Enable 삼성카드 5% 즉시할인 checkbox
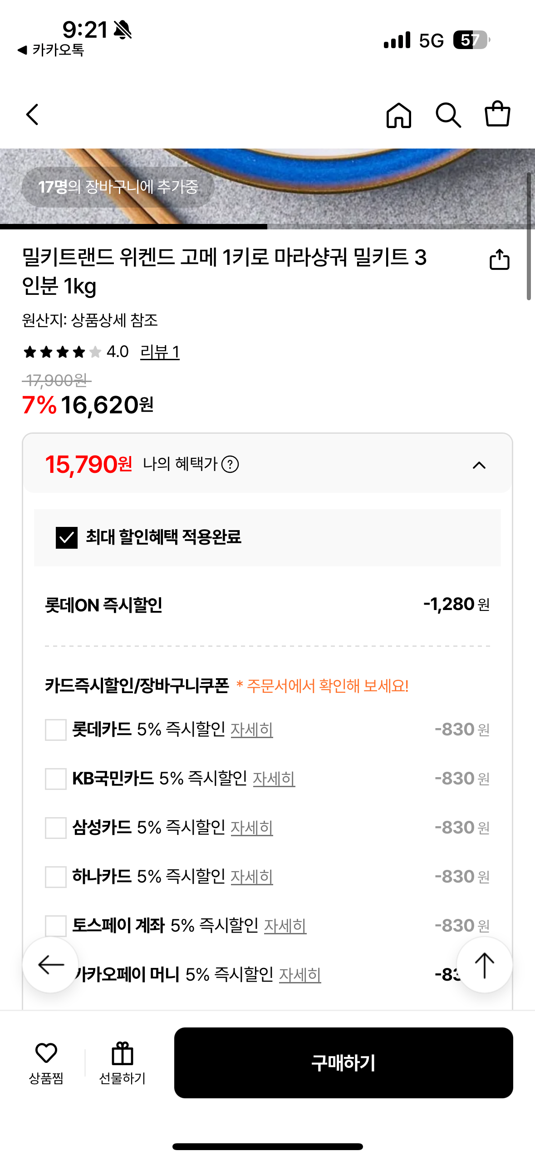The height and width of the screenshot is (1161, 535). click(56, 828)
